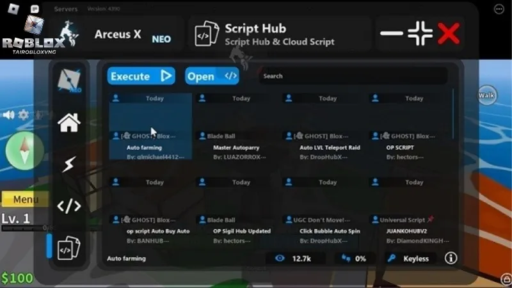Click the OP Sigil Hub Updated title

(x=242, y=231)
